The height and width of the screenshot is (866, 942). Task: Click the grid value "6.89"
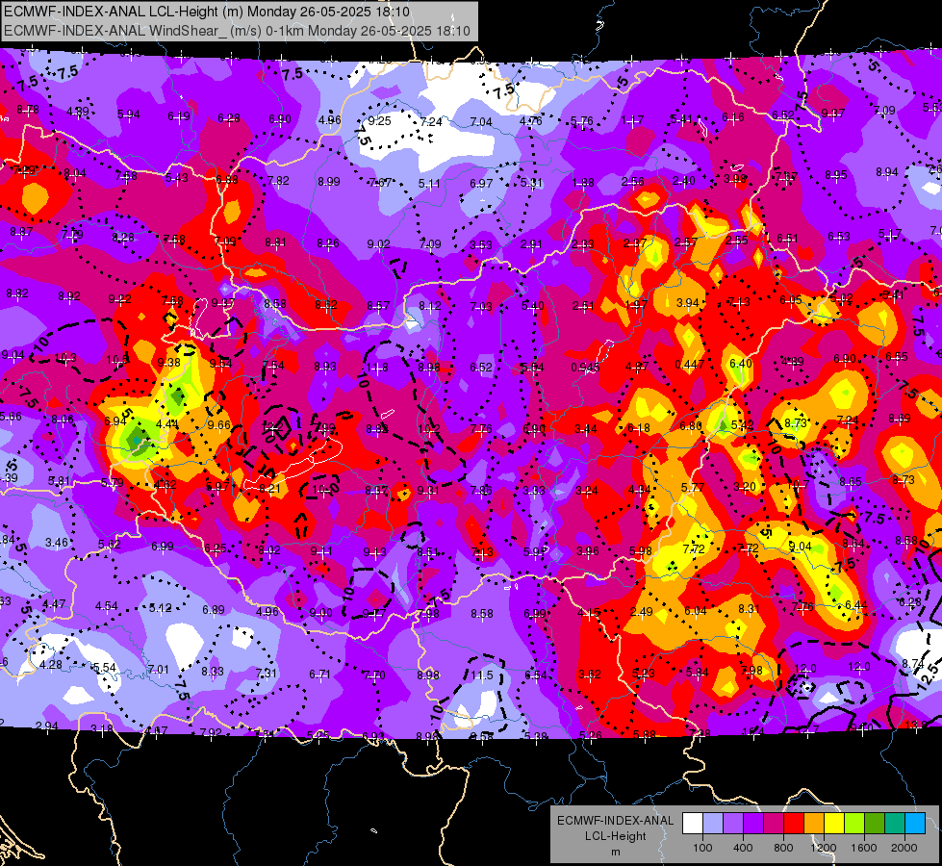pos(214,609)
